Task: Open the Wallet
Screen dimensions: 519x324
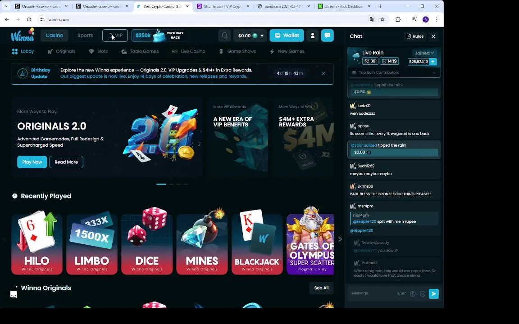Action: pos(287,36)
